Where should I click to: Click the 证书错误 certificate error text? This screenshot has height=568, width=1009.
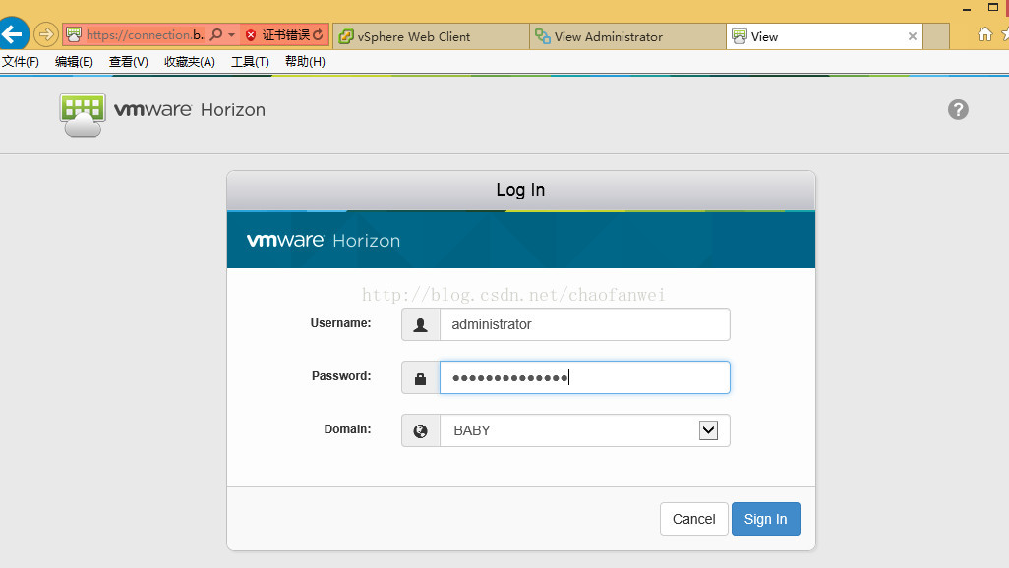[x=286, y=34]
